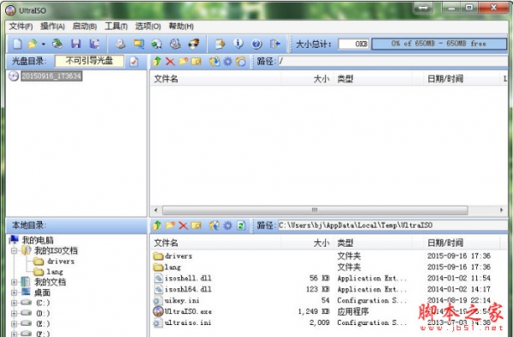Click the Add to image icon in local pane
The height and width of the screenshot is (337, 513).
pyautogui.click(x=215, y=225)
